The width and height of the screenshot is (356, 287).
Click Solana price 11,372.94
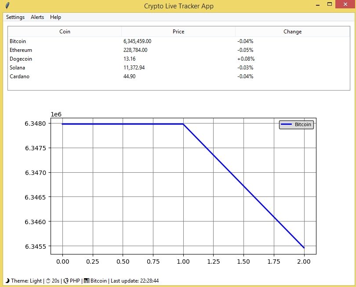(x=134, y=68)
